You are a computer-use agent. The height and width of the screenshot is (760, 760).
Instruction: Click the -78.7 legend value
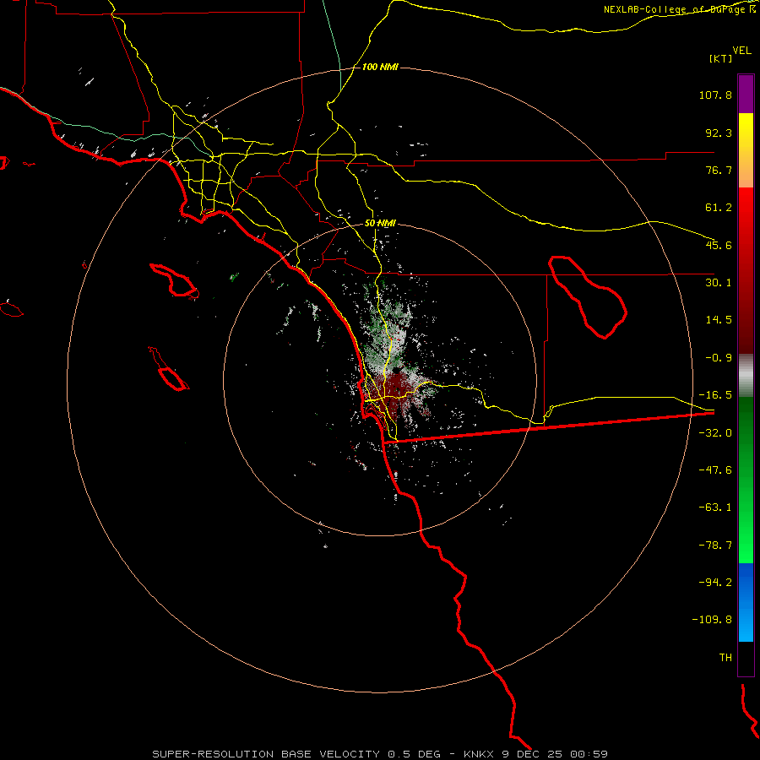click(715, 546)
